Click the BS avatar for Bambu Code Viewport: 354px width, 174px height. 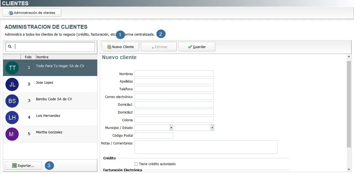click(12, 101)
